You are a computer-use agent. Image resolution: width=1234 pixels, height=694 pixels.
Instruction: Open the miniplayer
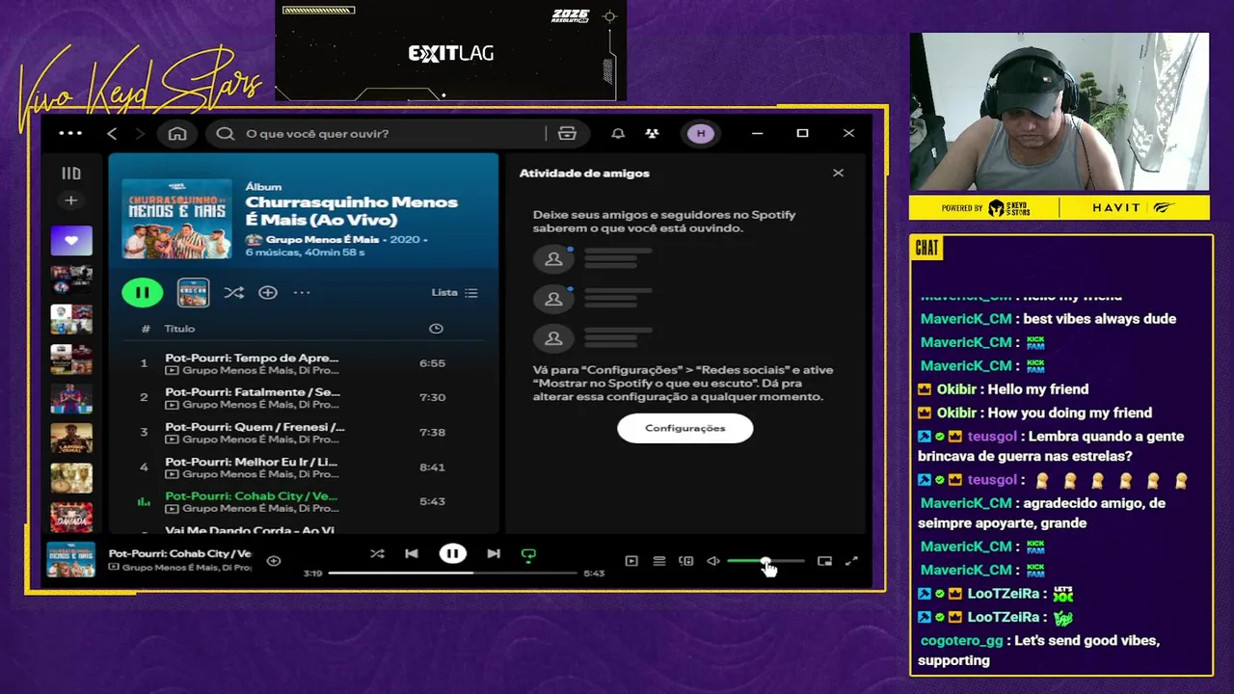(x=824, y=561)
